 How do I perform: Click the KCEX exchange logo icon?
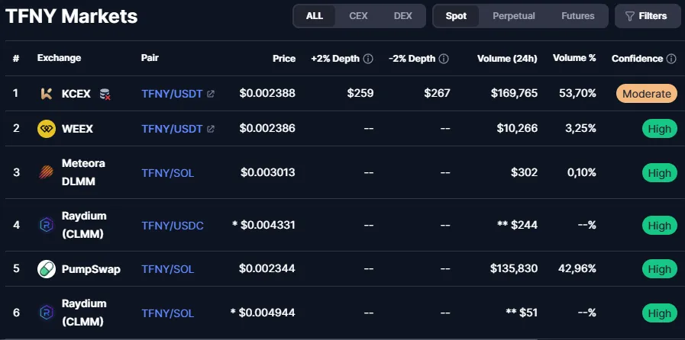47,93
